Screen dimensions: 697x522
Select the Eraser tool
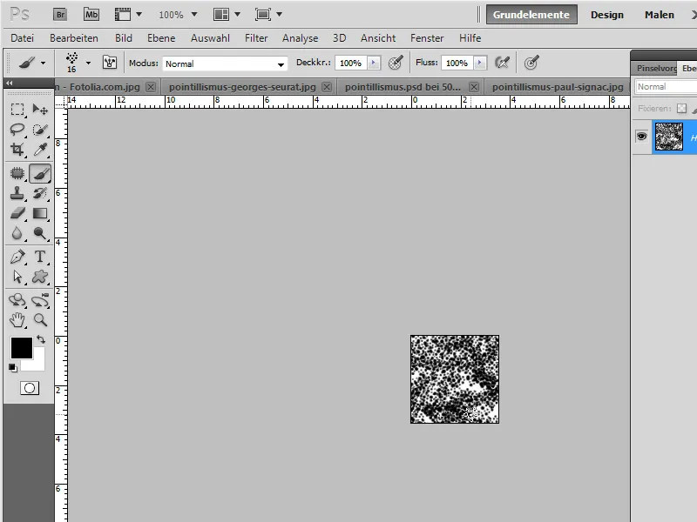point(16,214)
